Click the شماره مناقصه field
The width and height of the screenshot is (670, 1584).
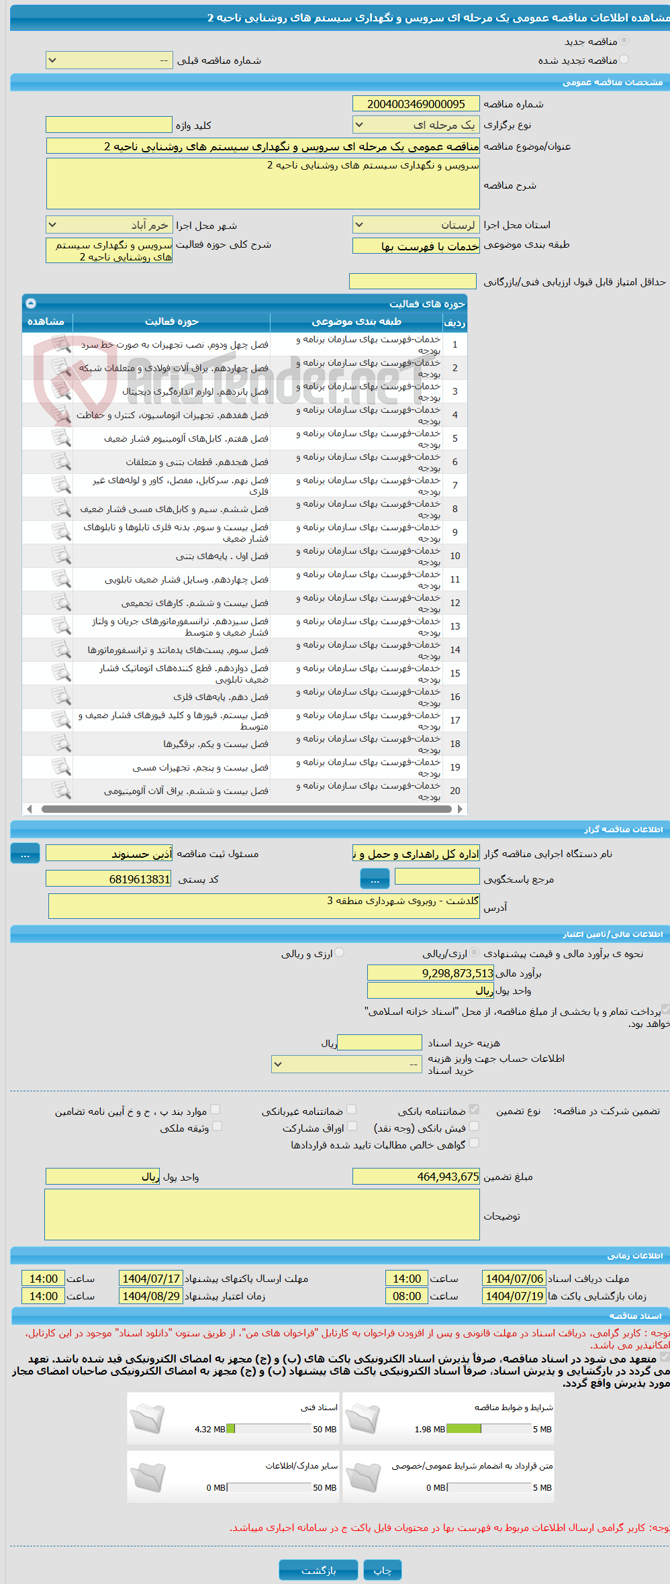[x=416, y=104]
